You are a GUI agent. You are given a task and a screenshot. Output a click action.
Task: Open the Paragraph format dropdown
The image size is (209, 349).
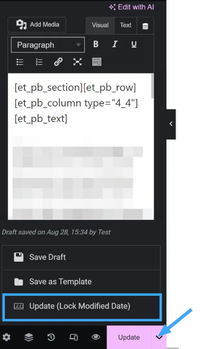pyautogui.click(x=48, y=45)
